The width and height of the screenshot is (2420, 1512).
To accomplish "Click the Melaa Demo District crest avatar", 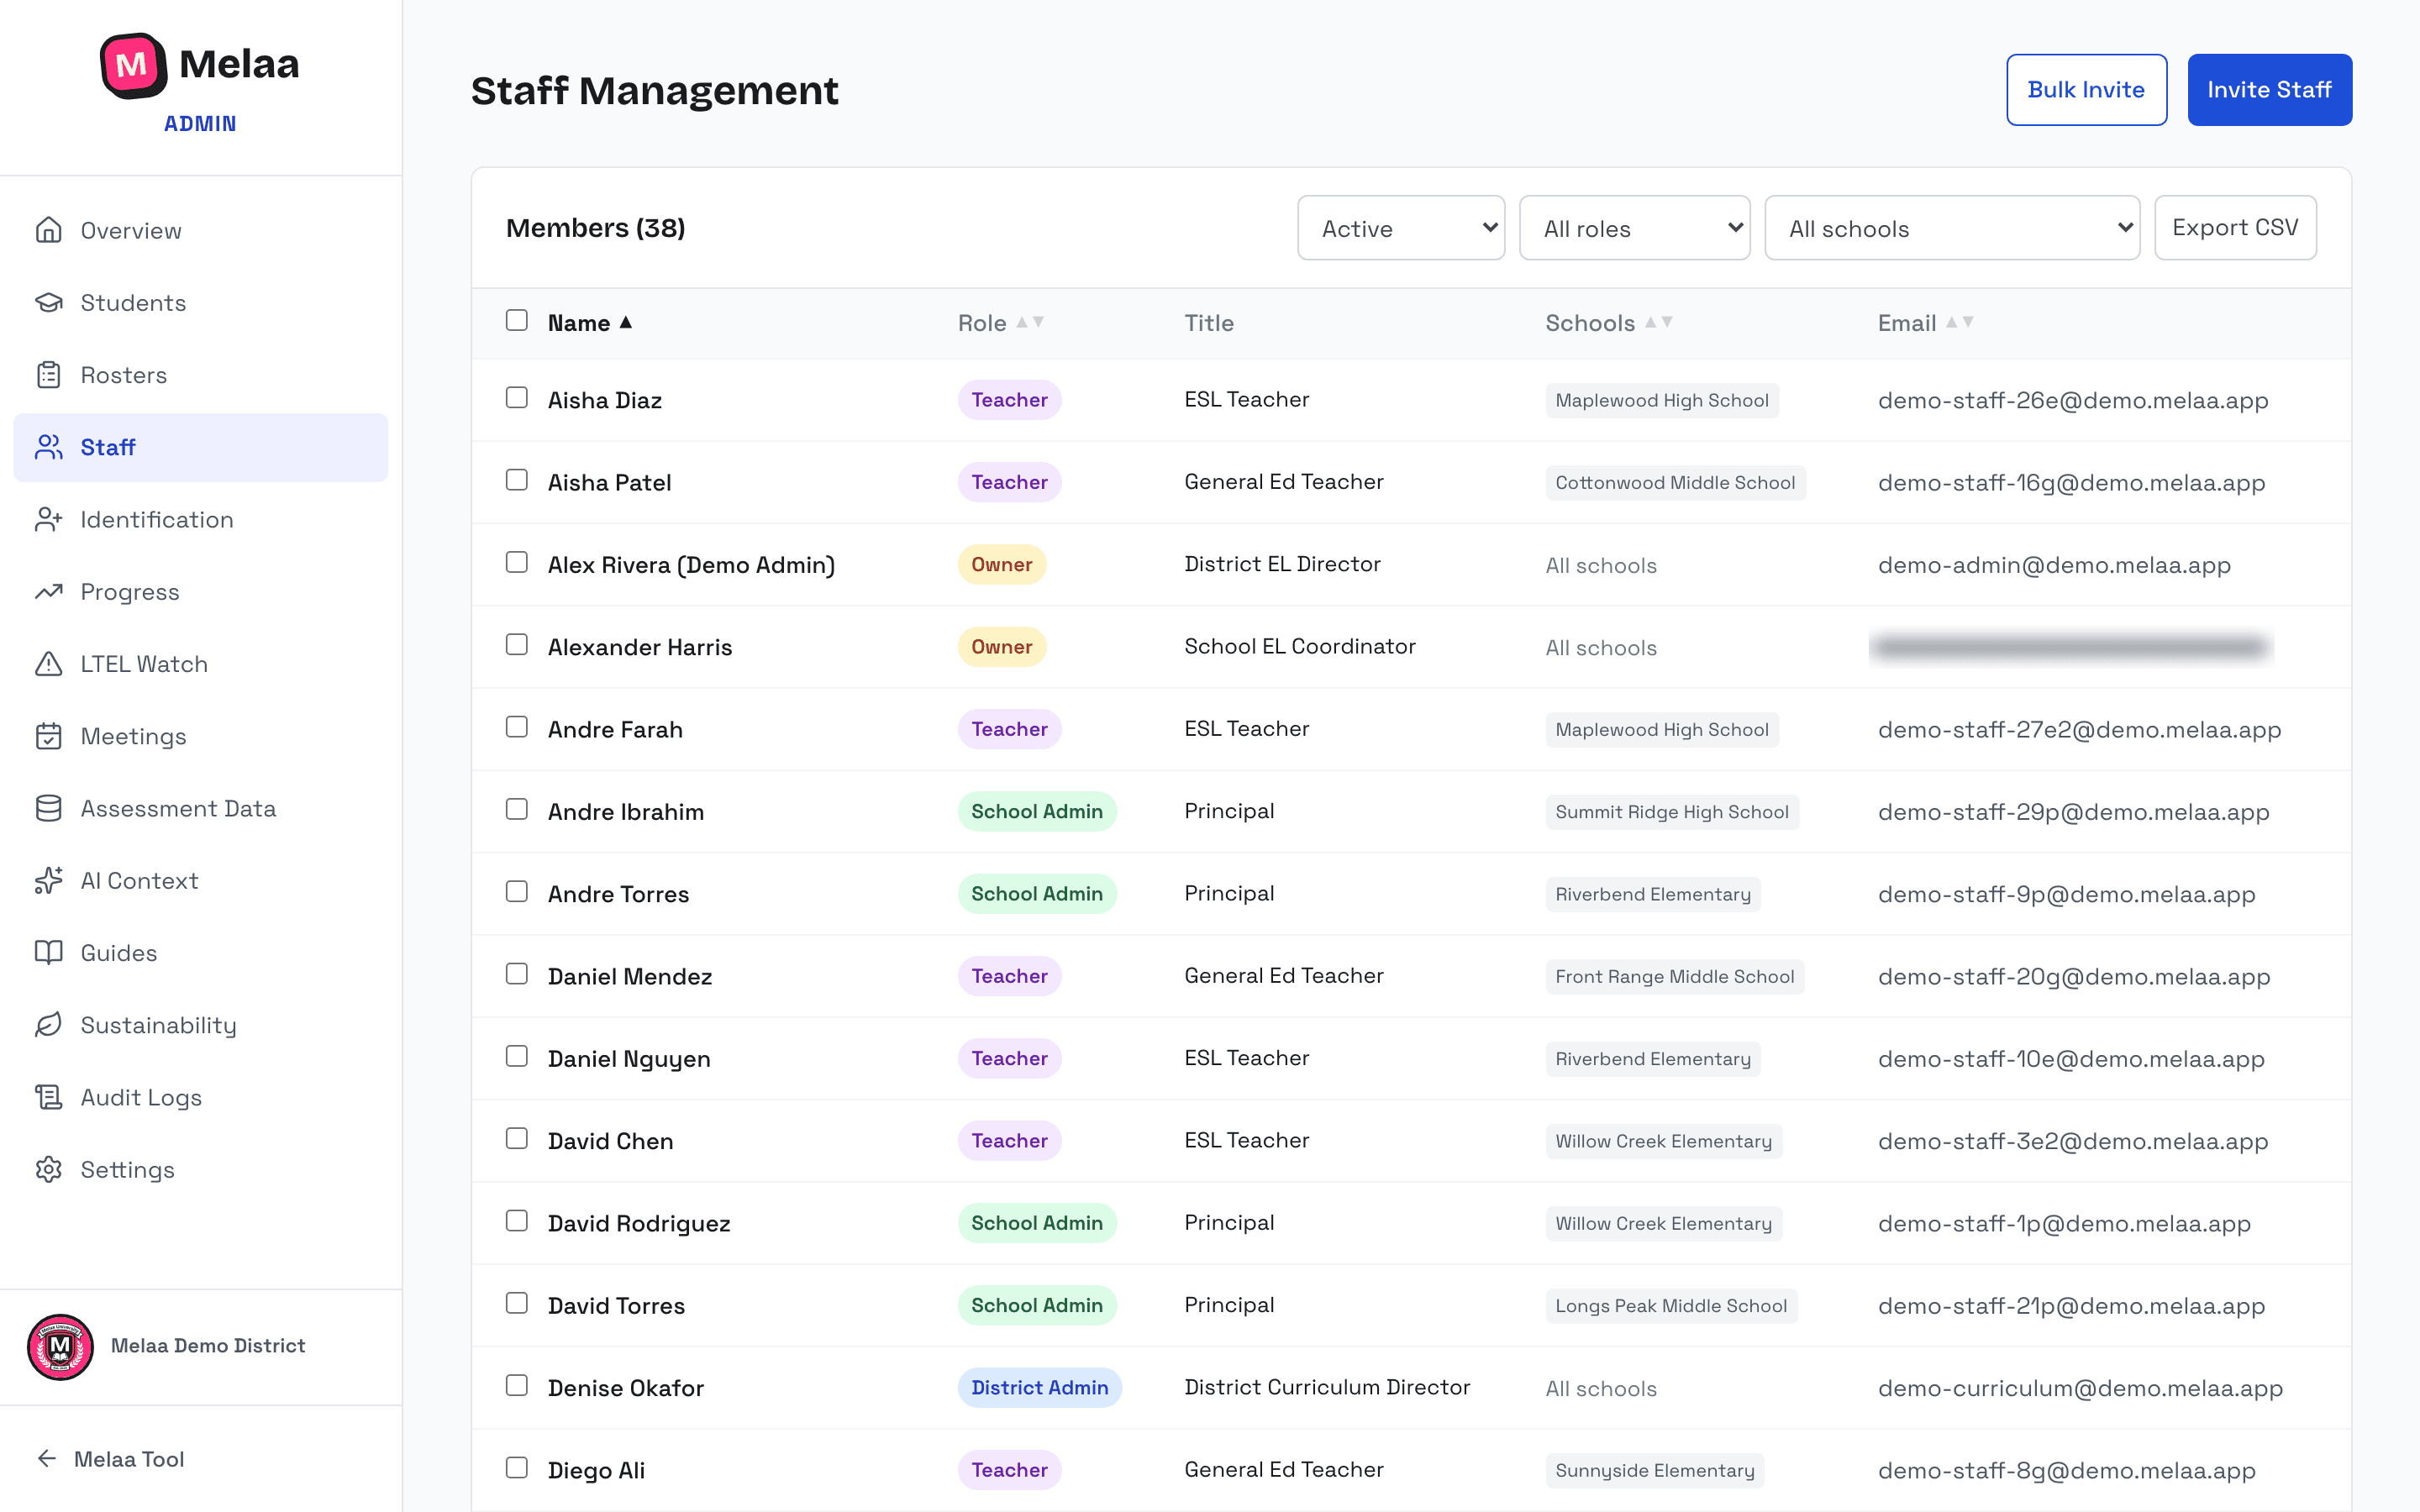I will click(60, 1346).
